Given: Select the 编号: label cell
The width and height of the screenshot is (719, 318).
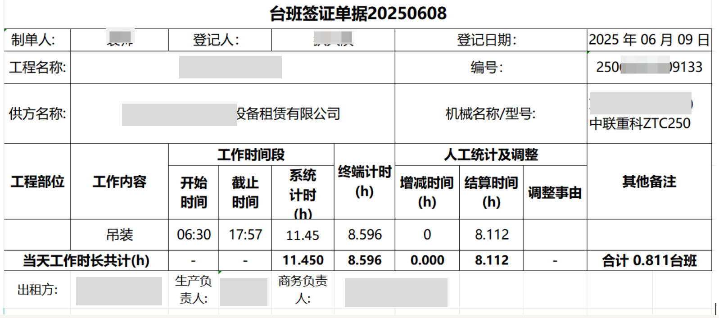Looking at the screenshot, I should point(491,67).
